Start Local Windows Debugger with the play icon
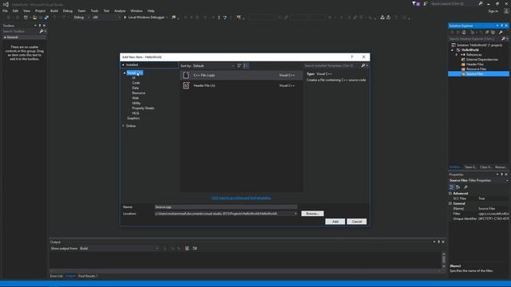The image size is (511, 287). 125,18
